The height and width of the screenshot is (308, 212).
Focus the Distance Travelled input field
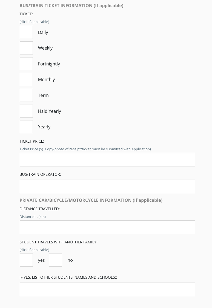107,227
